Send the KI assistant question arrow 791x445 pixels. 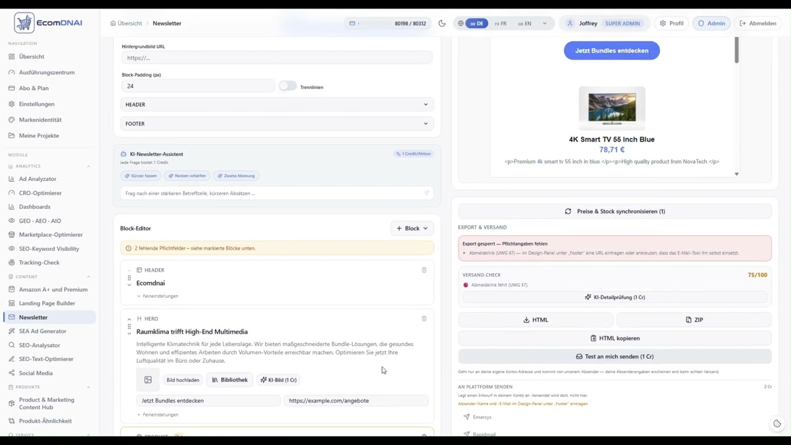(426, 193)
